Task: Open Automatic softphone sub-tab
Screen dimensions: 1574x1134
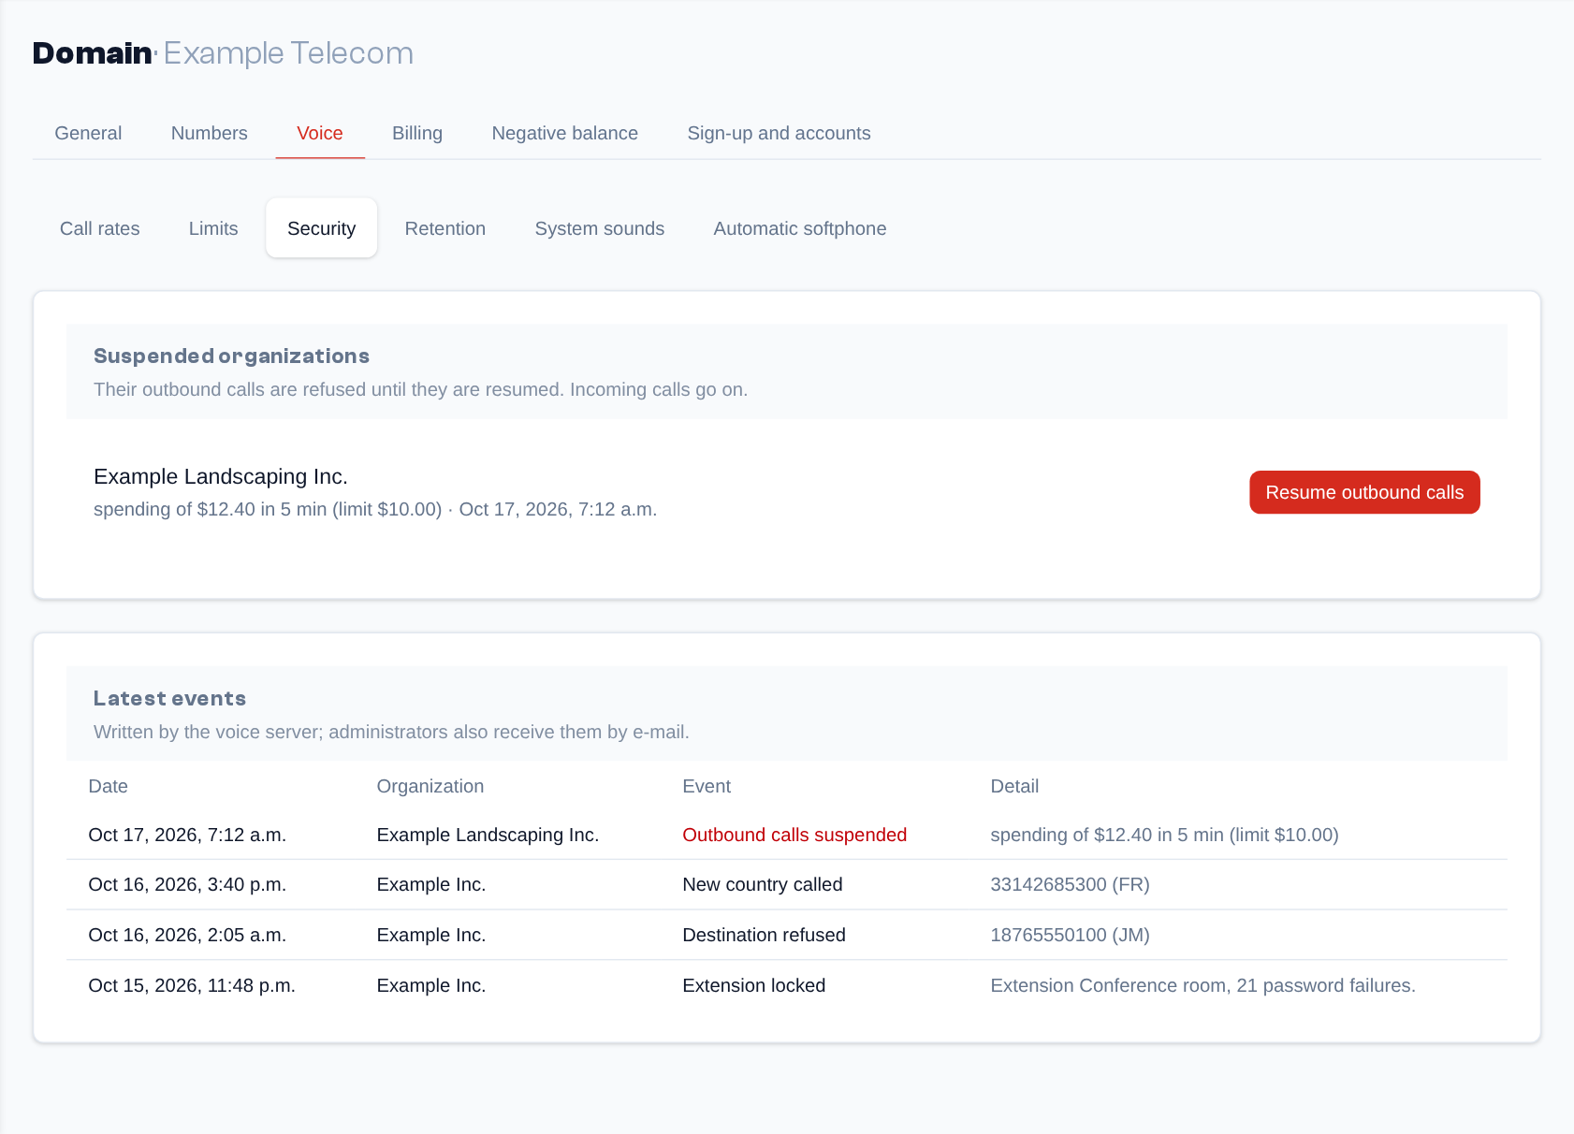Action: (800, 228)
